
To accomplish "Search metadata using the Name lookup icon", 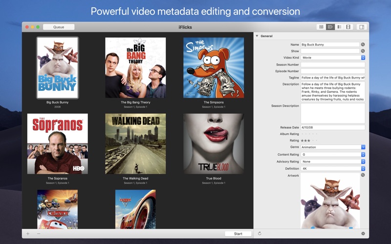I will click(363, 44).
